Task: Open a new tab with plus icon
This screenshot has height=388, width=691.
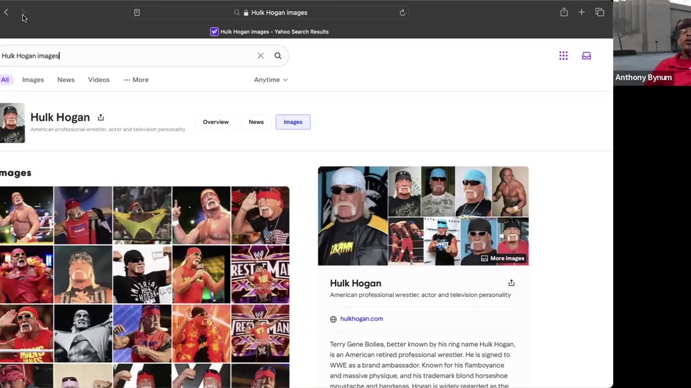Action: (x=581, y=12)
